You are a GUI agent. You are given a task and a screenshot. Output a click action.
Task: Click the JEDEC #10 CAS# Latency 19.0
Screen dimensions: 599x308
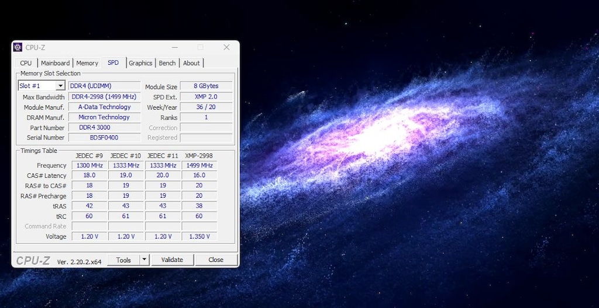pos(126,176)
